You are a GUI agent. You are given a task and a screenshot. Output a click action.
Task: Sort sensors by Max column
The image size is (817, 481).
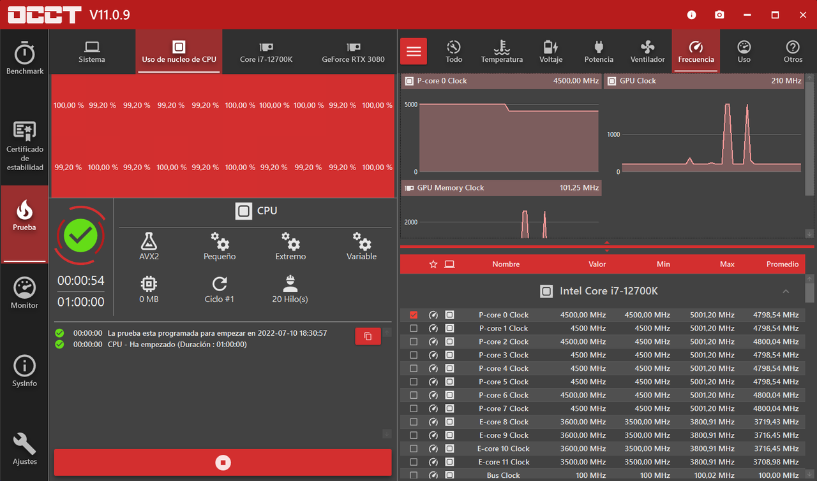pyautogui.click(x=727, y=264)
